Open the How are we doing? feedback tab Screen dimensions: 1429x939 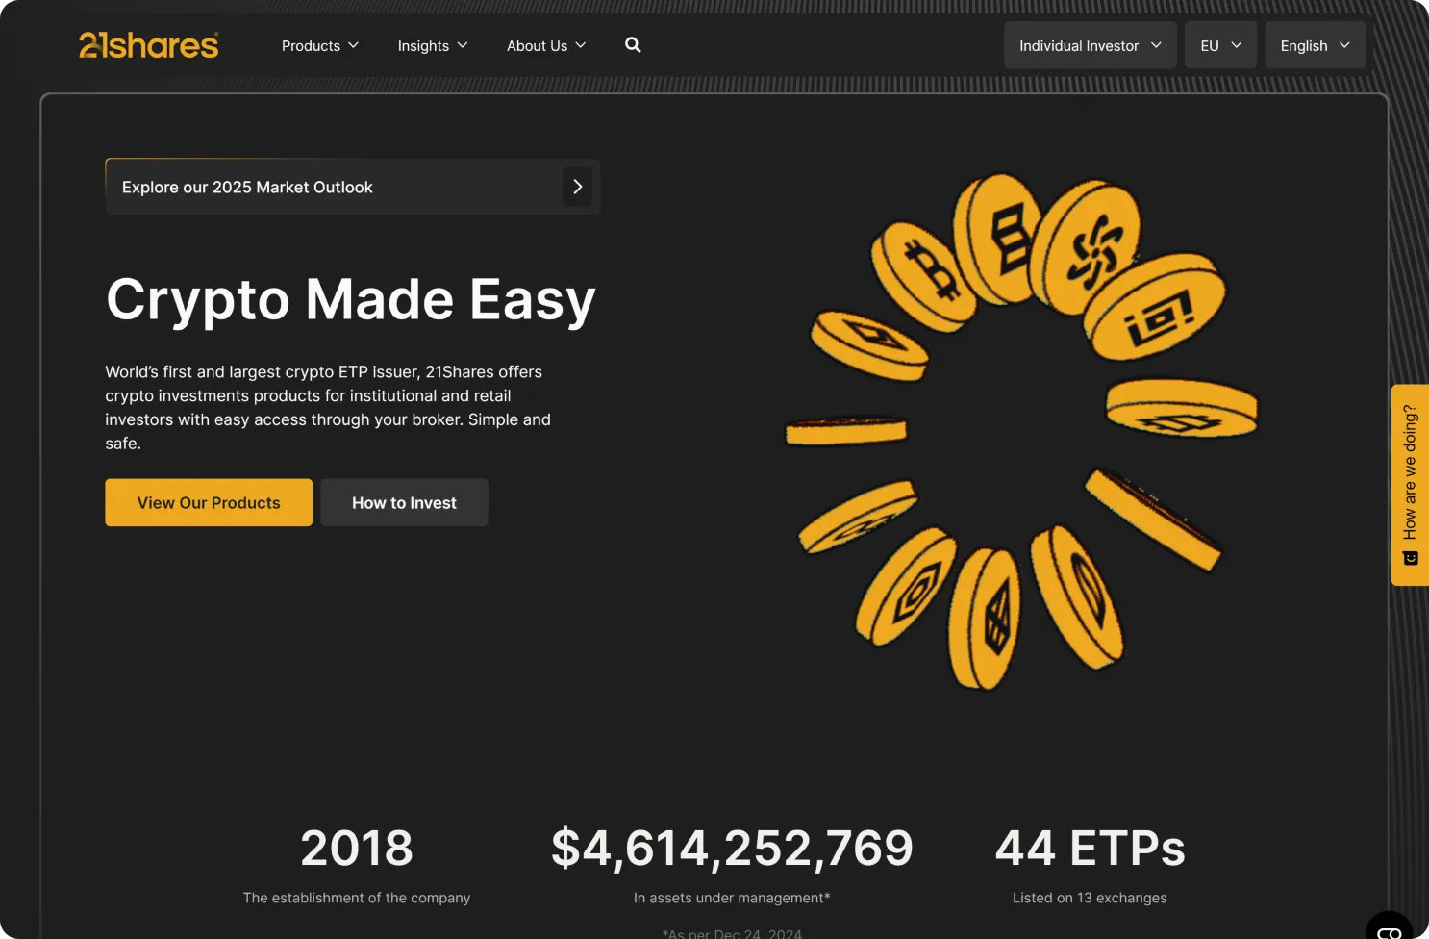click(1410, 485)
